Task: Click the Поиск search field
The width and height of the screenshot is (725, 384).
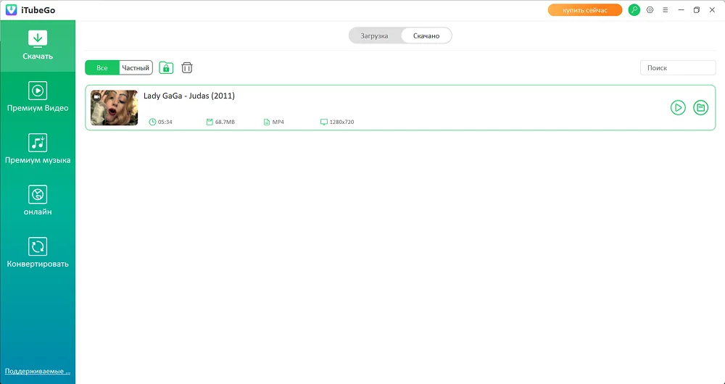Action: (678, 68)
